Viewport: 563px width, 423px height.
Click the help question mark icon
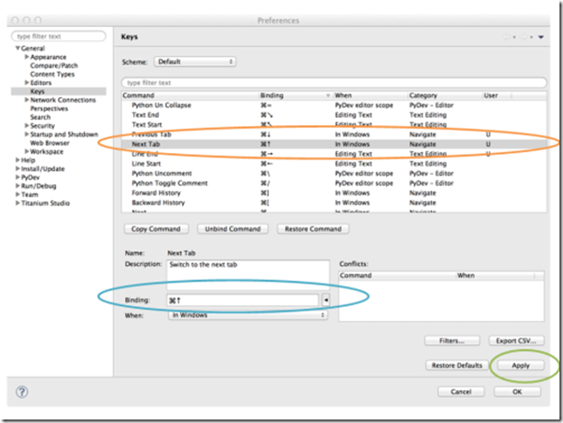point(22,392)
